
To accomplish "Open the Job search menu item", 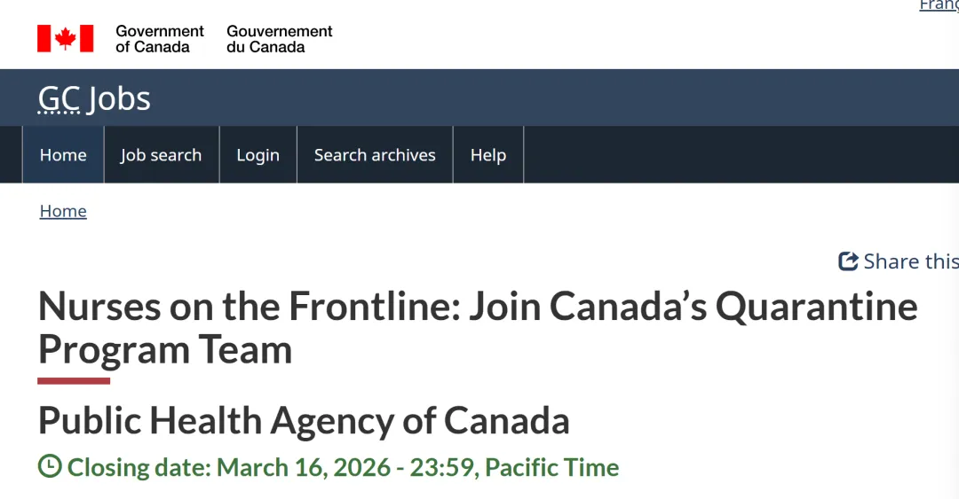I will (x=161, y=155).
